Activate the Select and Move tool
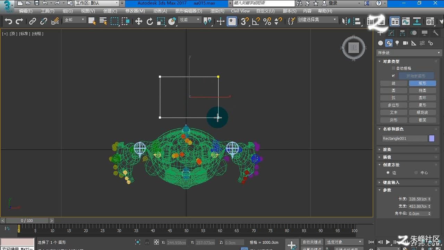444x250 pixels. (x=139, y=21)
